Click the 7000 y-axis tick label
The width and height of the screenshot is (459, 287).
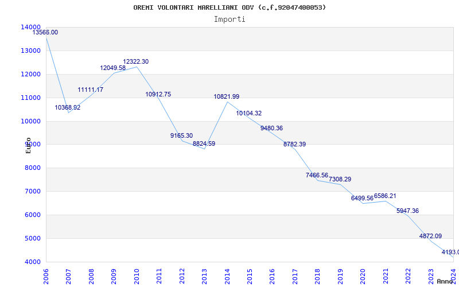point(32,192)
